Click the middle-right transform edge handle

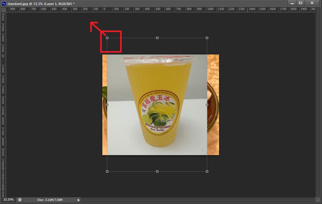[207, 105]
